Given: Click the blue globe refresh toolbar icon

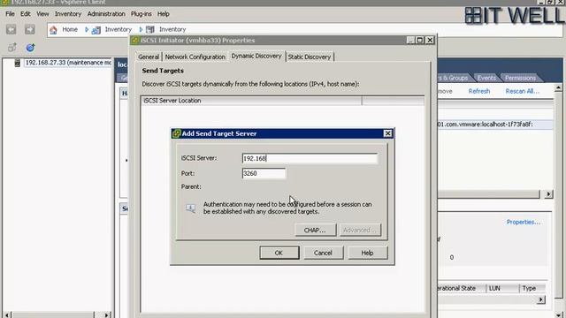Looking at the screenshot, I should pos(30,47).
